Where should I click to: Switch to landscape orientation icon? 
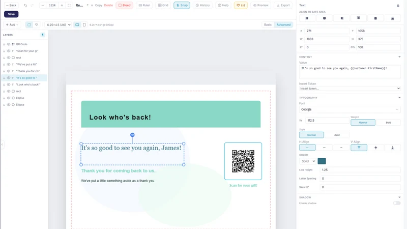[77, 24]
